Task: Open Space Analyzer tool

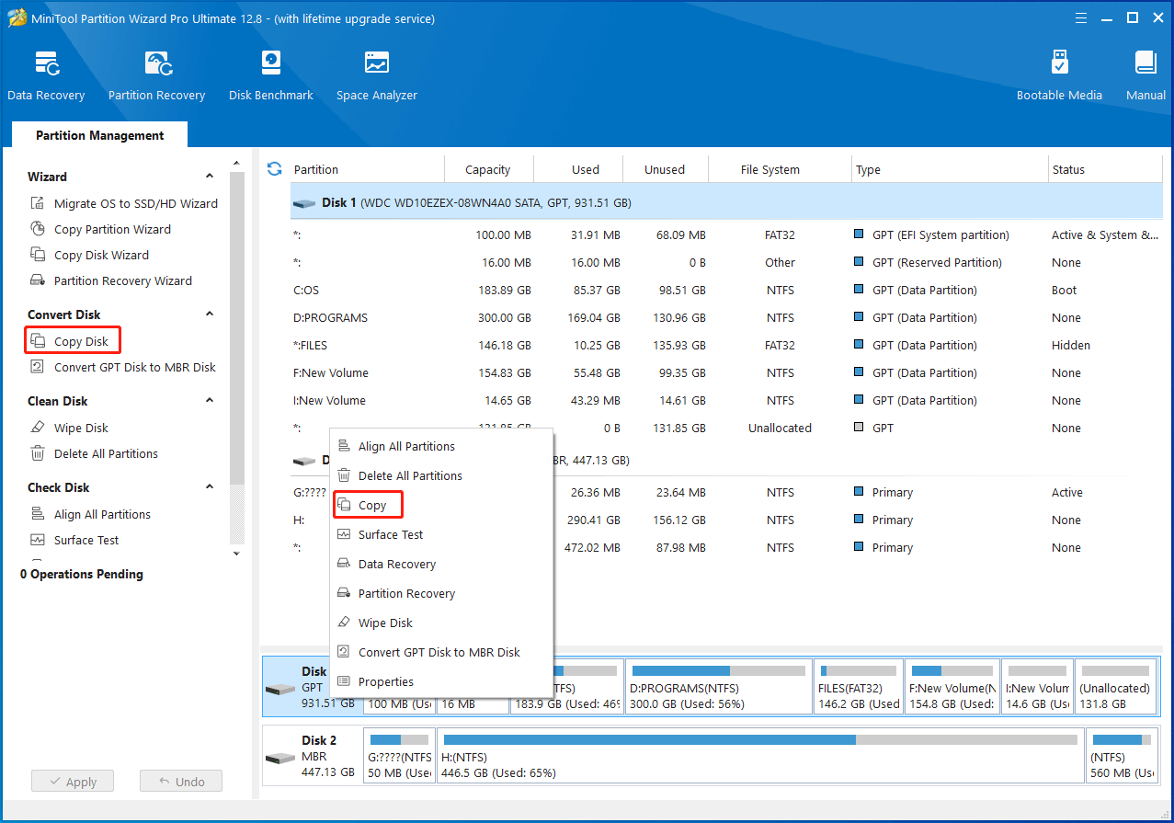Action: (x=377, y=75)
